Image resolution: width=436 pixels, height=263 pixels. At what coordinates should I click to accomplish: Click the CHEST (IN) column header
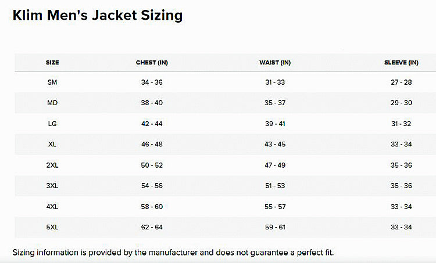152,63
